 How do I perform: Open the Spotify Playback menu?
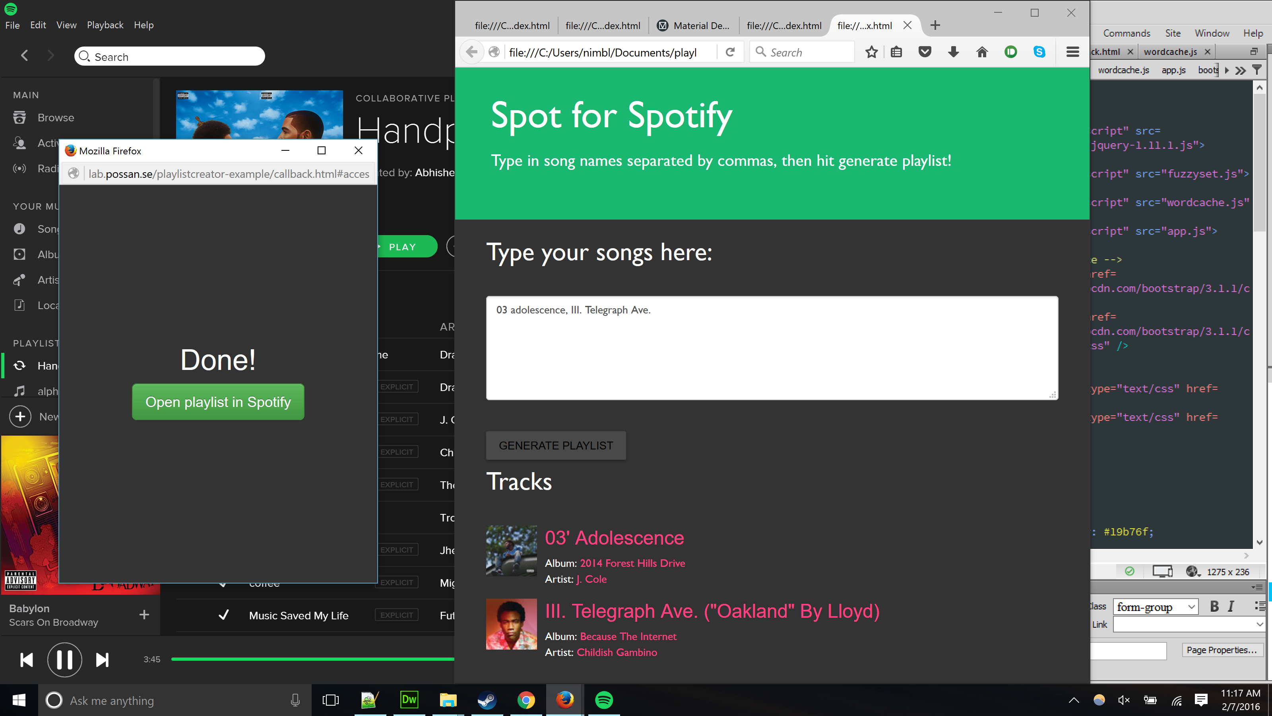(105, 25)
